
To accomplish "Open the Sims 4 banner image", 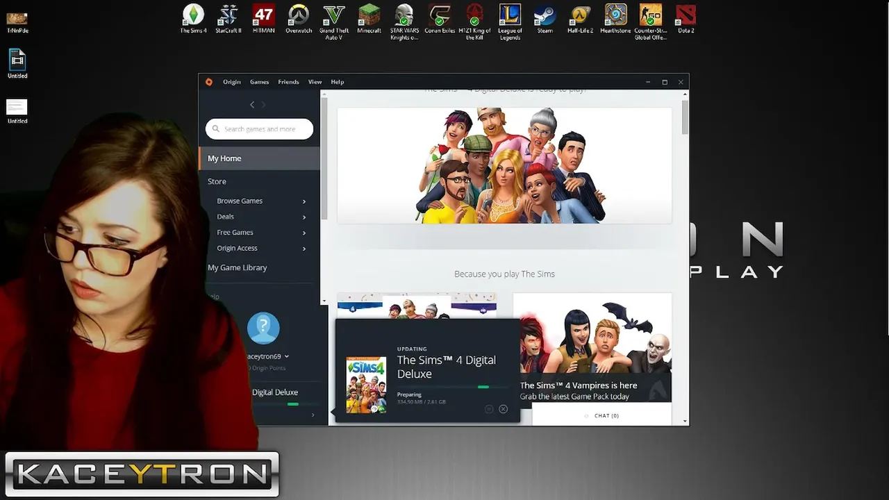I will 504,165.
